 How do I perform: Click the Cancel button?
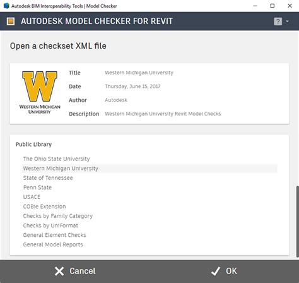75,271
